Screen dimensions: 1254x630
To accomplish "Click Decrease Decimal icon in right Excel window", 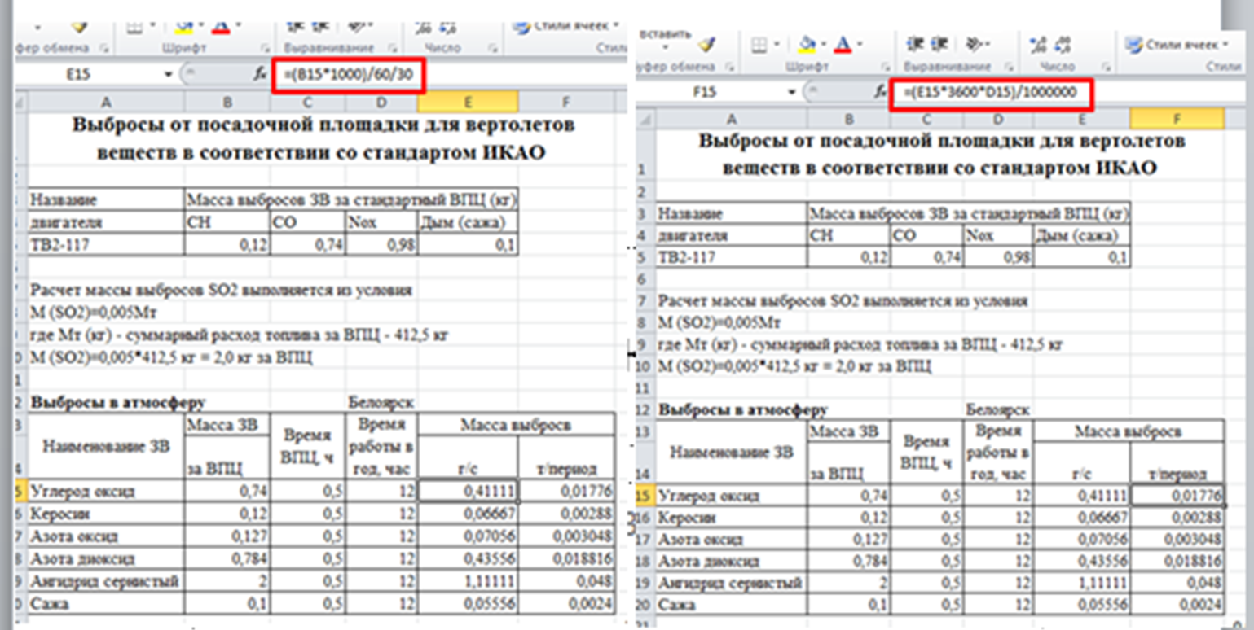I will coord(1063,44).
